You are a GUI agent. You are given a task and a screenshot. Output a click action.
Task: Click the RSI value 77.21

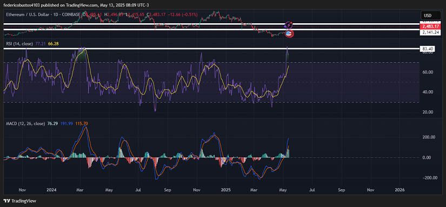pyautogui.click(x=41, y=43)
